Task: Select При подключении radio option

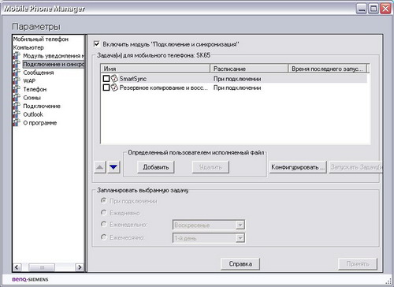Action: (x=104, y=201)
